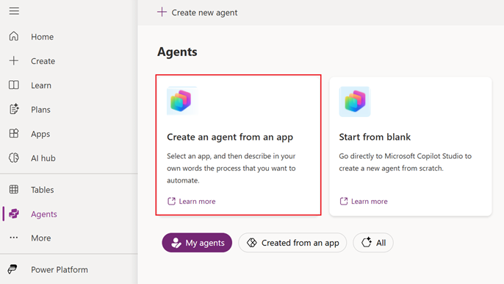Screen dimensions: 504x284
Task: Click the More ellipsis icon
Action: (x=14, y=238)
